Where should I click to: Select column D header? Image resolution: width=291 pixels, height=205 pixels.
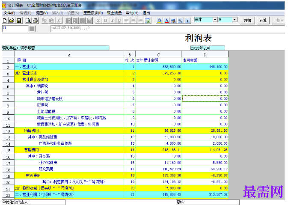tap(205, 54)
